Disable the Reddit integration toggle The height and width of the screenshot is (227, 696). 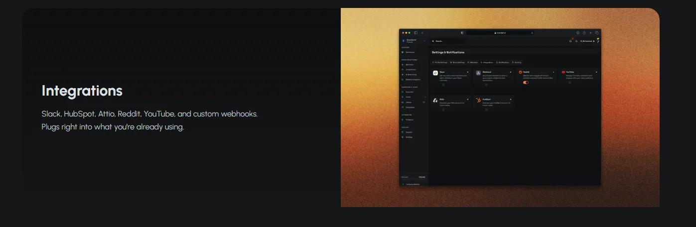pos(526,83)
